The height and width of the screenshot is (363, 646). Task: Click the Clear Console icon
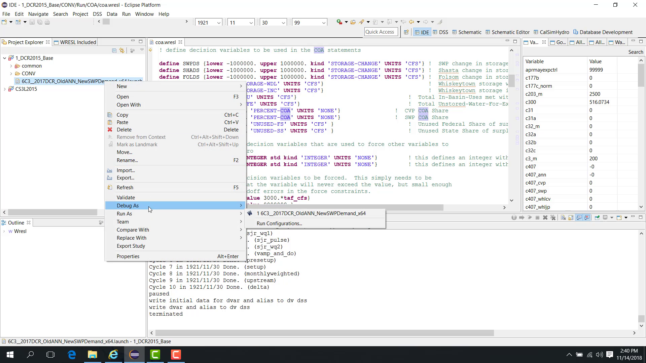[x=563, y=218]
